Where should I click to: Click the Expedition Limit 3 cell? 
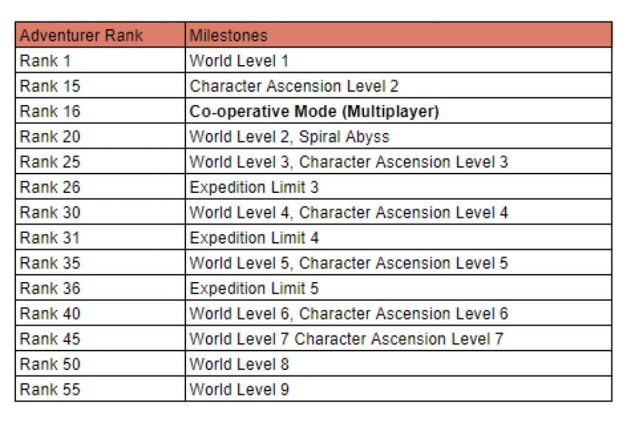(399, 186)
